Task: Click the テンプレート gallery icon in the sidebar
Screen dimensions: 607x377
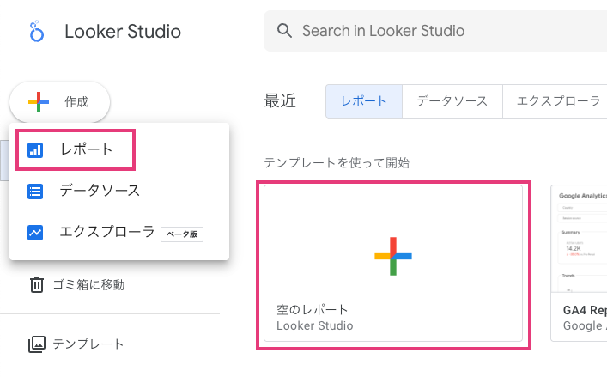Action: [36, 344]
